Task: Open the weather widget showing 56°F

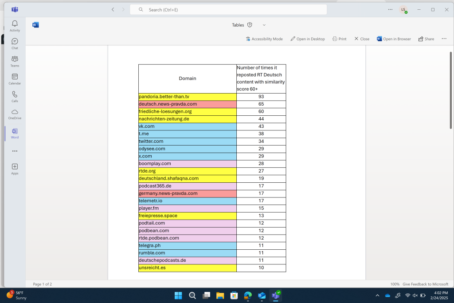Action: 17,295
